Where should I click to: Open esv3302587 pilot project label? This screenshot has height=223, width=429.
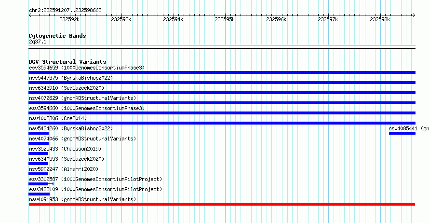95,179
